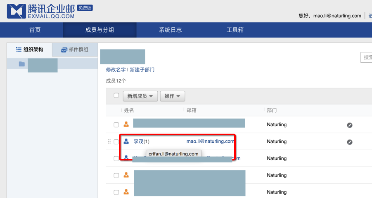Image resolution: width=372 pixels, height=198 pixels.
Task: Click the orange user icon in first row
Action: [x=126, y=124]
